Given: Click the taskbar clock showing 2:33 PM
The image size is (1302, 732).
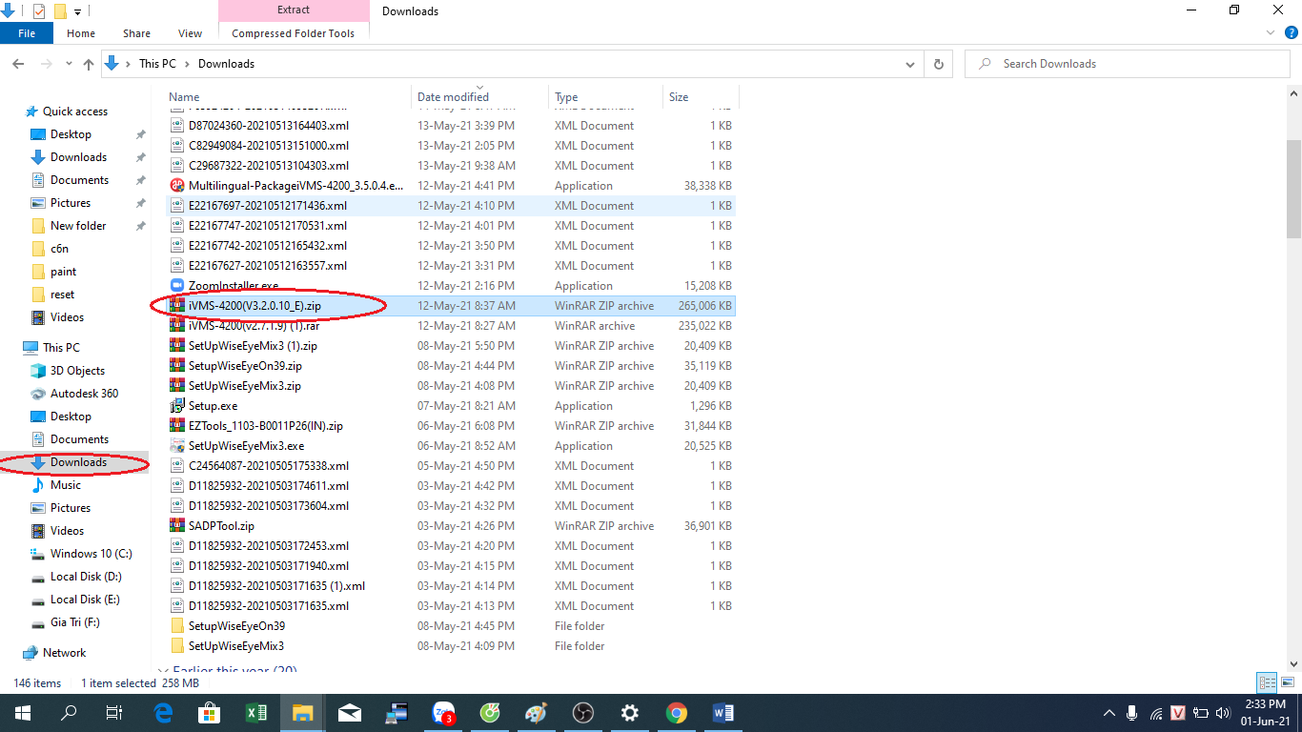Looking at the screenshot, I should 1266,713.
